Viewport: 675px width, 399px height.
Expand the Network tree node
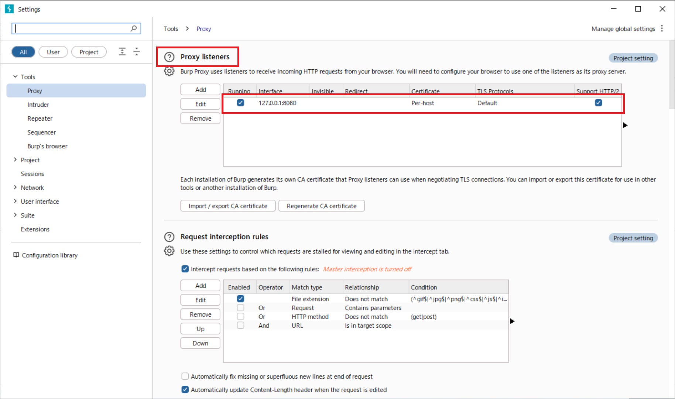click(x=15, y=187)
